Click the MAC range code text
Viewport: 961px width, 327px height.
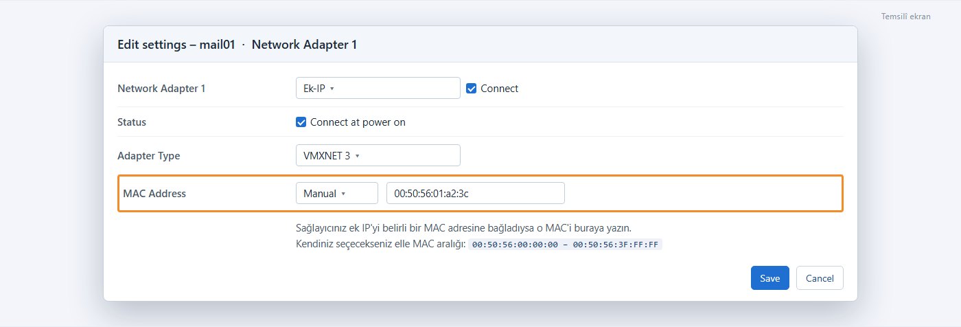point(566,244)
